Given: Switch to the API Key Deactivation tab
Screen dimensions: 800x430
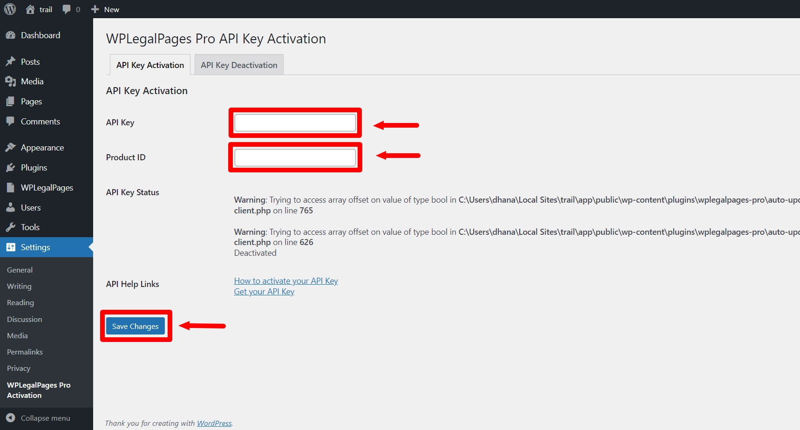Looking at the screenshot, I should (238, 65).
